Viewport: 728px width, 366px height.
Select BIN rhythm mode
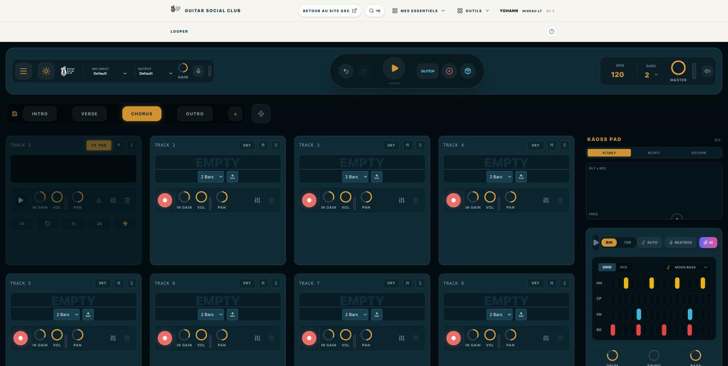(x=609, y=242)
